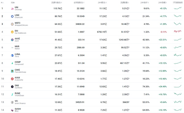This screenshot has width=184, height=113.
Task: Click the LINK ChainLink hexagon icon
Action: tap(12, 17)
